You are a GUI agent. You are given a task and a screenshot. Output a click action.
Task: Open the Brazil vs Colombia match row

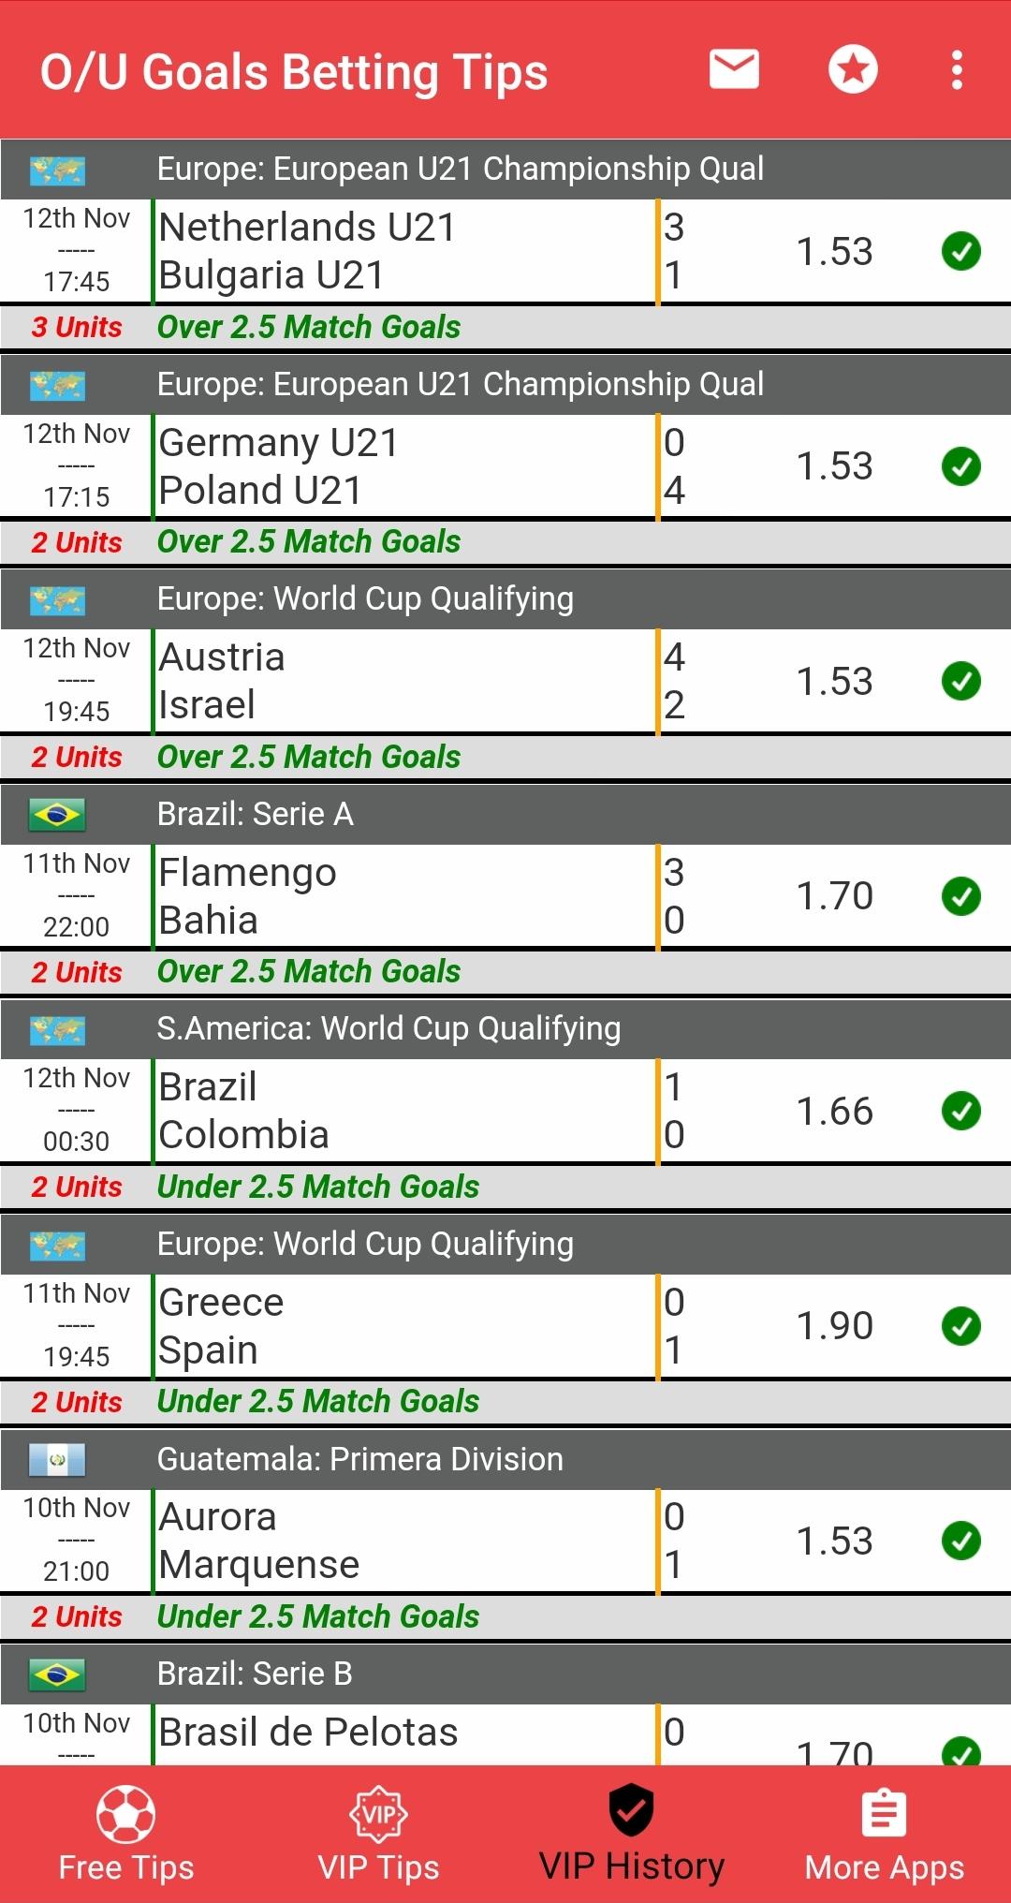point(403,1112)
